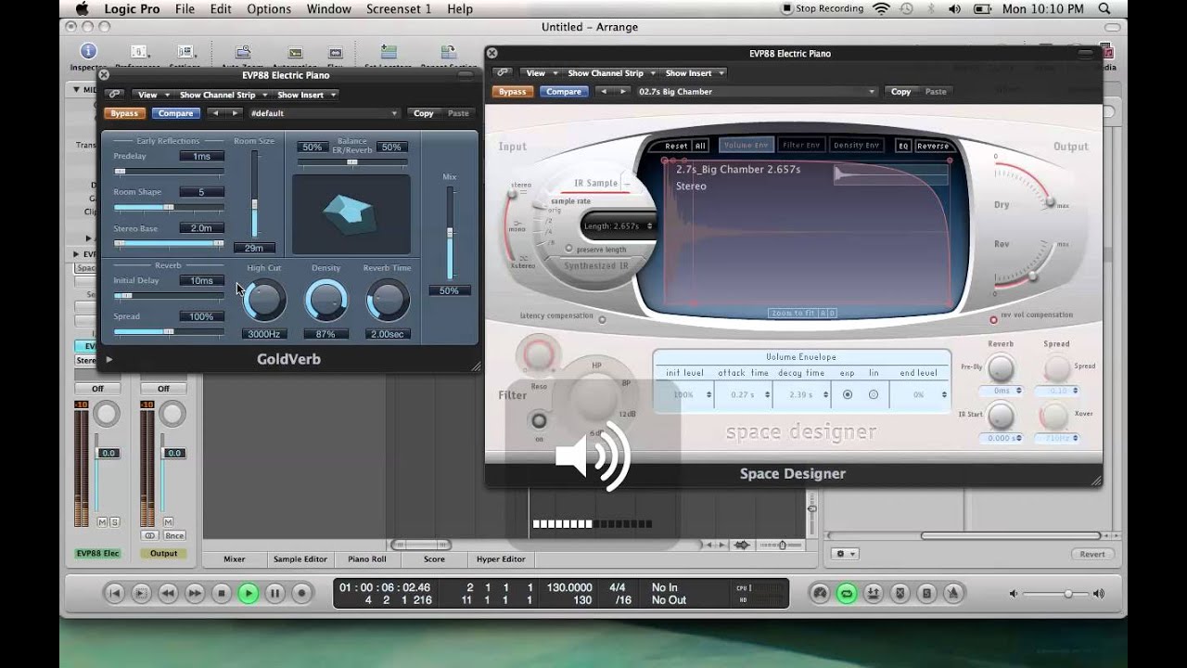Click the Pause button in transport

(x=274, y=593)
